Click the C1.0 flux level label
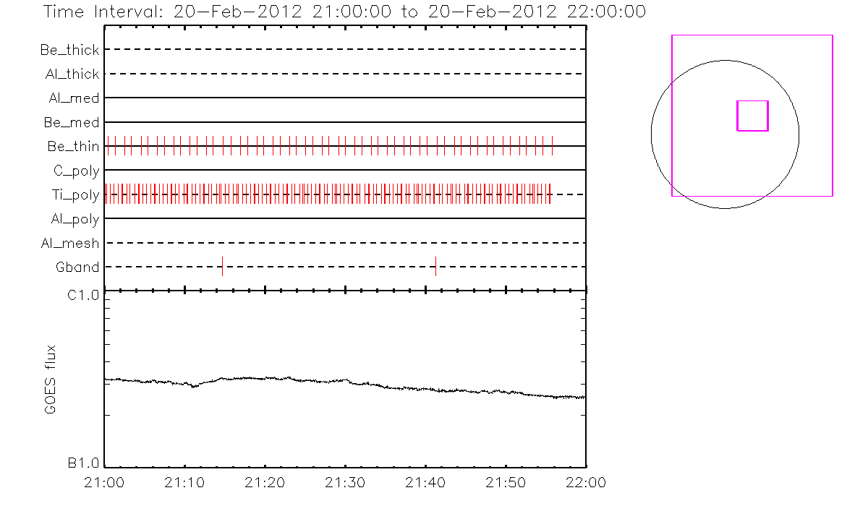The image size is (868, 506). [83, 294]
